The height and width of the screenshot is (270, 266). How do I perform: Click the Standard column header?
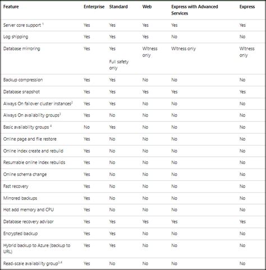tap(118, 7)
